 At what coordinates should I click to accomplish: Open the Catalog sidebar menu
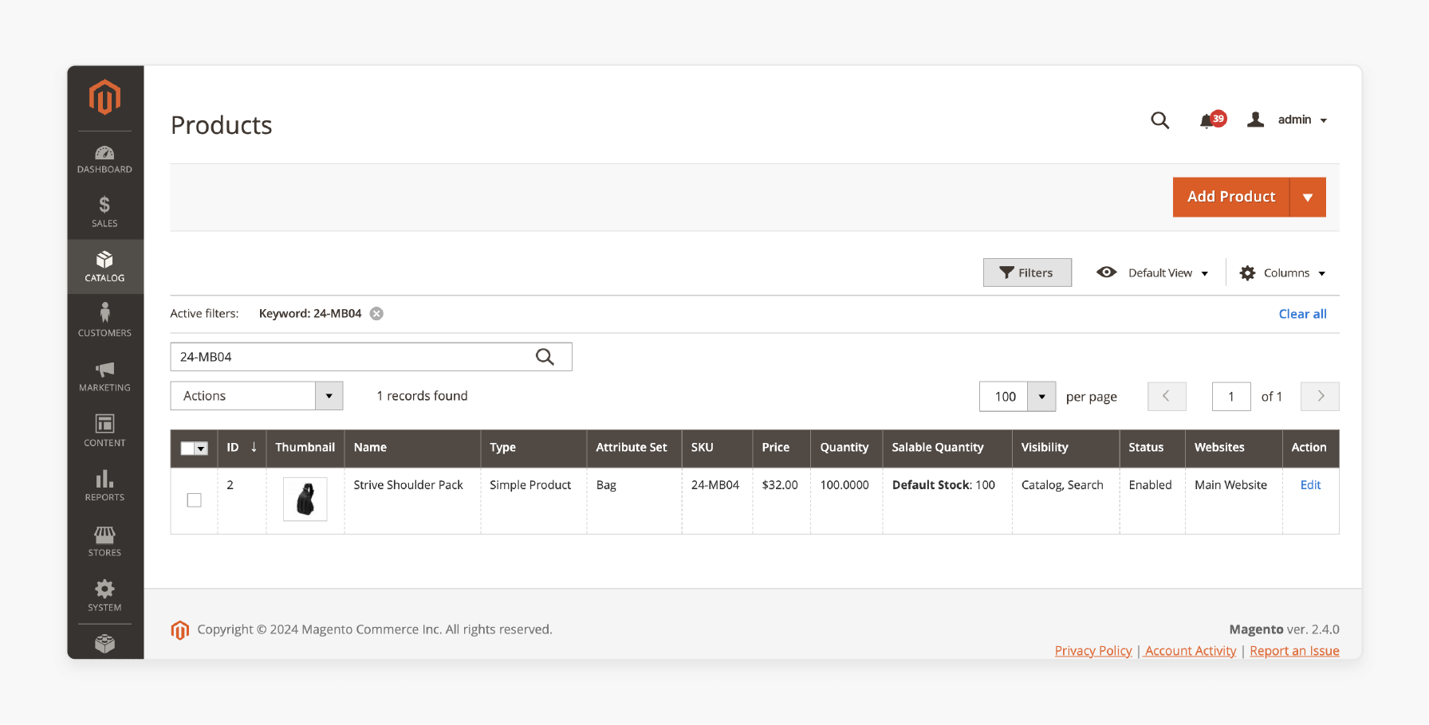104,267
